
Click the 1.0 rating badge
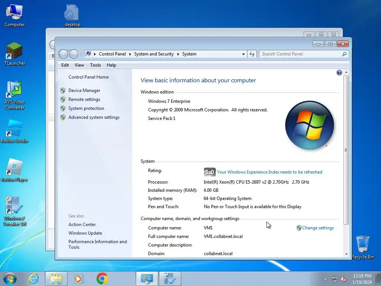pyautogui.click(x=209, y=172)
